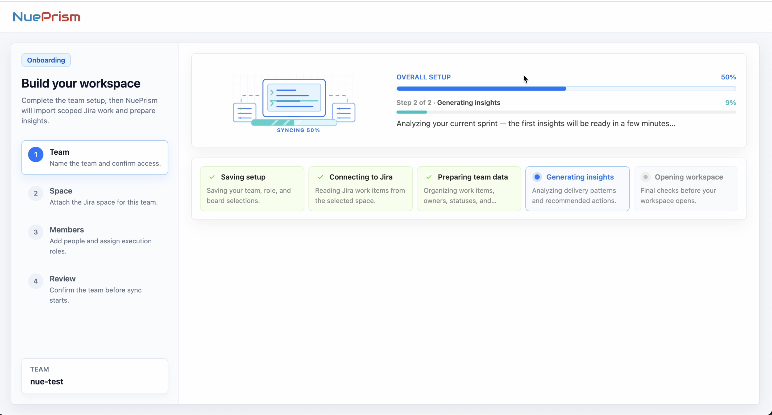Click 'Confirm the team before sync starts.'
772x415 pixels.
(96, 295)
